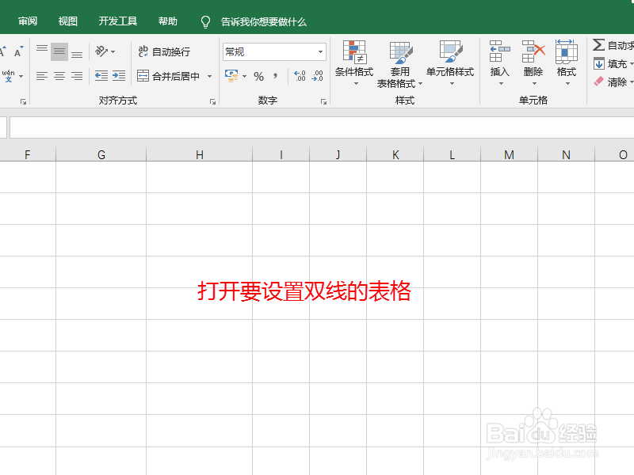Open Cell Styles (单元格样式)

450,63
